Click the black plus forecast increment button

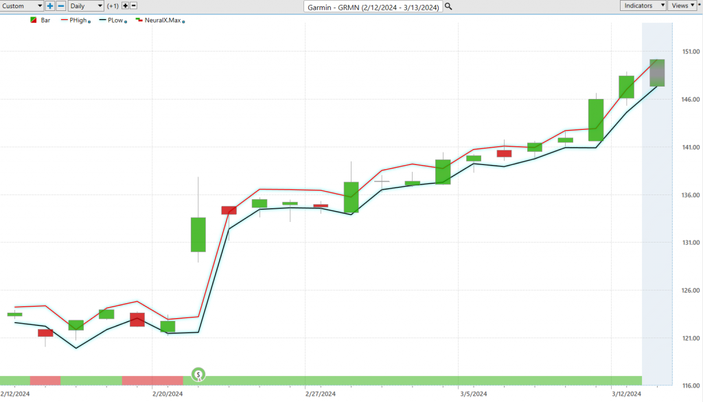pyautogui.click(x=125, y=5)
